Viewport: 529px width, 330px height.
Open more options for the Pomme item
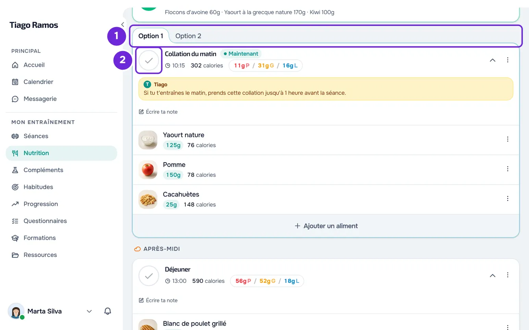[x=508, y=169]
